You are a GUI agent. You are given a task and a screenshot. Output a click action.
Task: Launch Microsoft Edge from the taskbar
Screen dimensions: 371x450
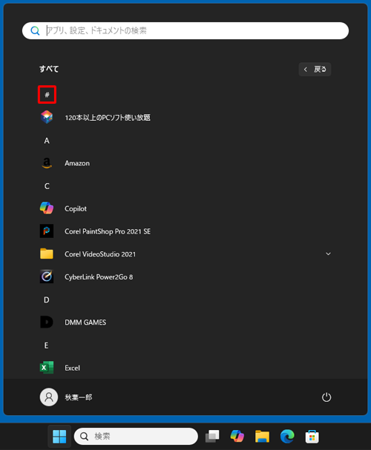point(287,437)
